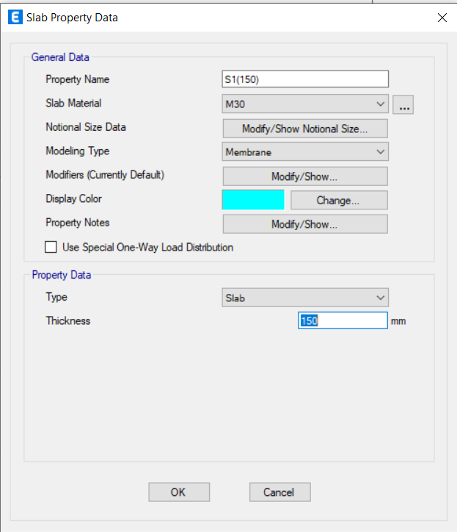Click the Thickness input field
This screenshot has width=457, height=532.
343,320
